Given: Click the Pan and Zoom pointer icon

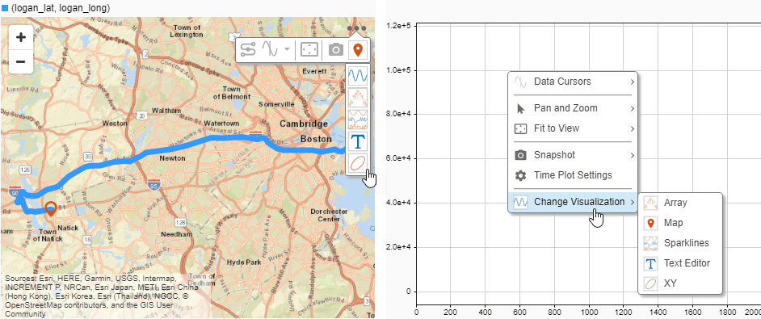Looking at the screenshot, I should pos(521,109).
